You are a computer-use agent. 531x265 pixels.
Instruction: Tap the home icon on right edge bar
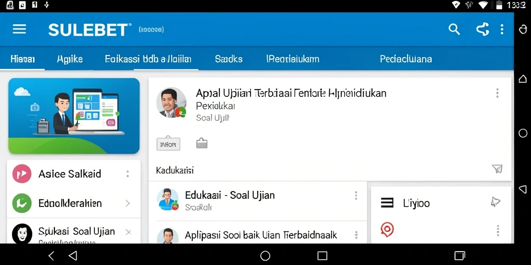point(523,79)
